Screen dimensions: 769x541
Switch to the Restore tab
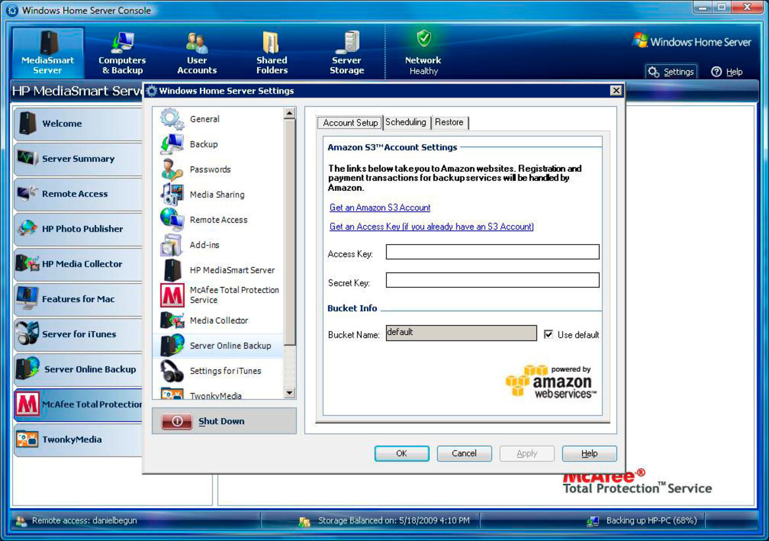pos(449,122)
